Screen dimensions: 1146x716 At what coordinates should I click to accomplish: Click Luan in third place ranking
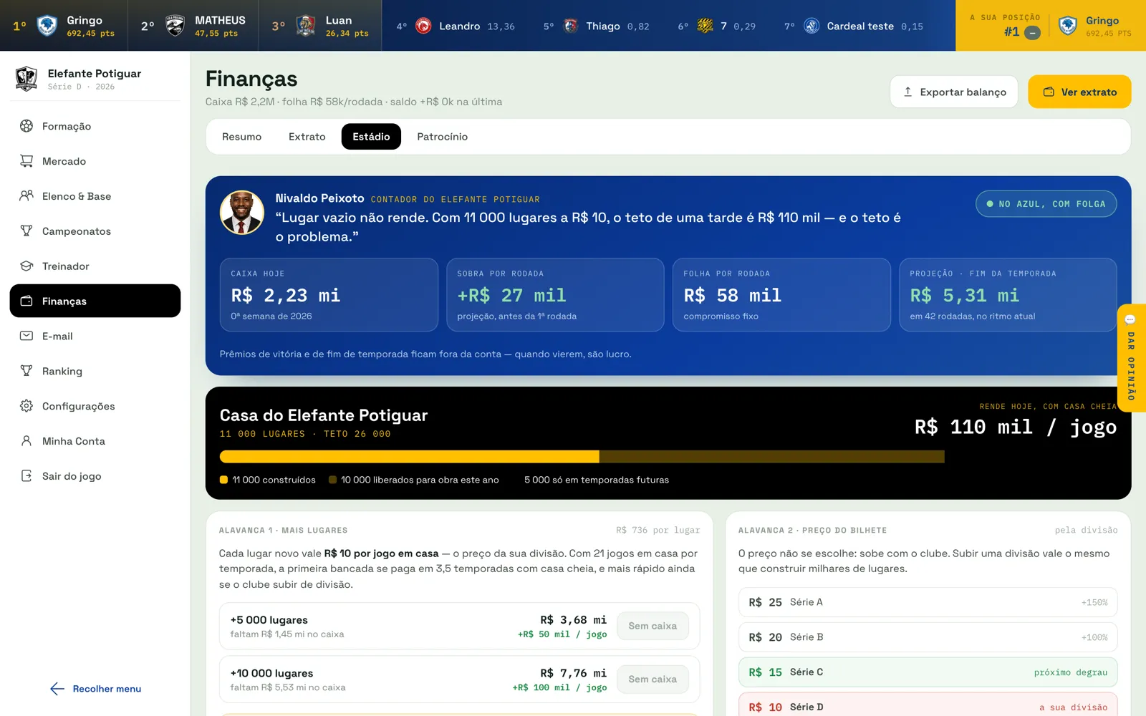320,26
